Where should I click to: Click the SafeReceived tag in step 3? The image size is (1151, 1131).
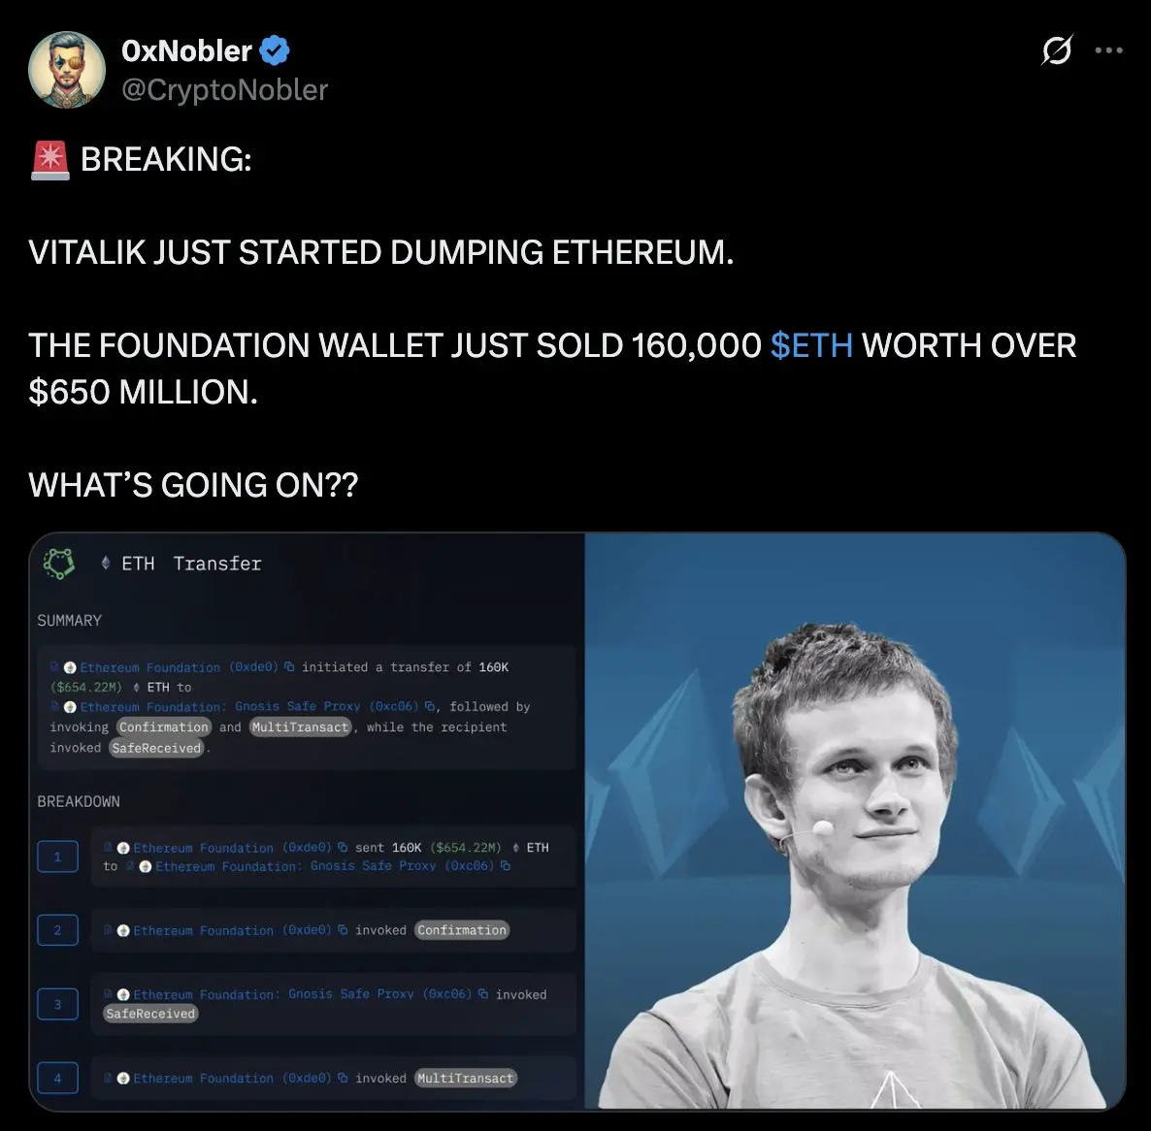point(150,1014)
